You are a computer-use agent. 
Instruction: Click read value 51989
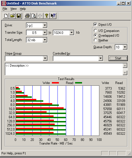(121, 105)
